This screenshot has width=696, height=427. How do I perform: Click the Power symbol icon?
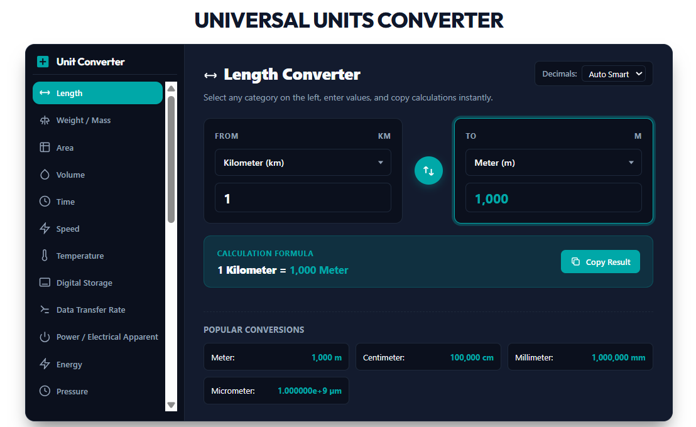click(45, 337)
